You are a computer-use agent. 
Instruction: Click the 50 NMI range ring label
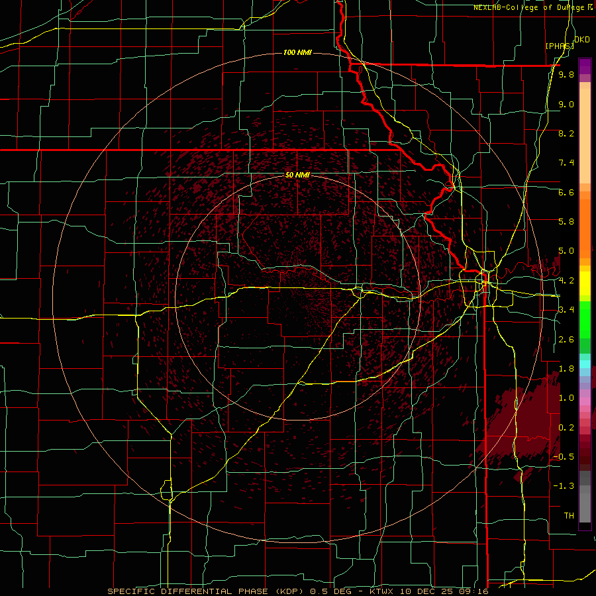coord(297,175)
